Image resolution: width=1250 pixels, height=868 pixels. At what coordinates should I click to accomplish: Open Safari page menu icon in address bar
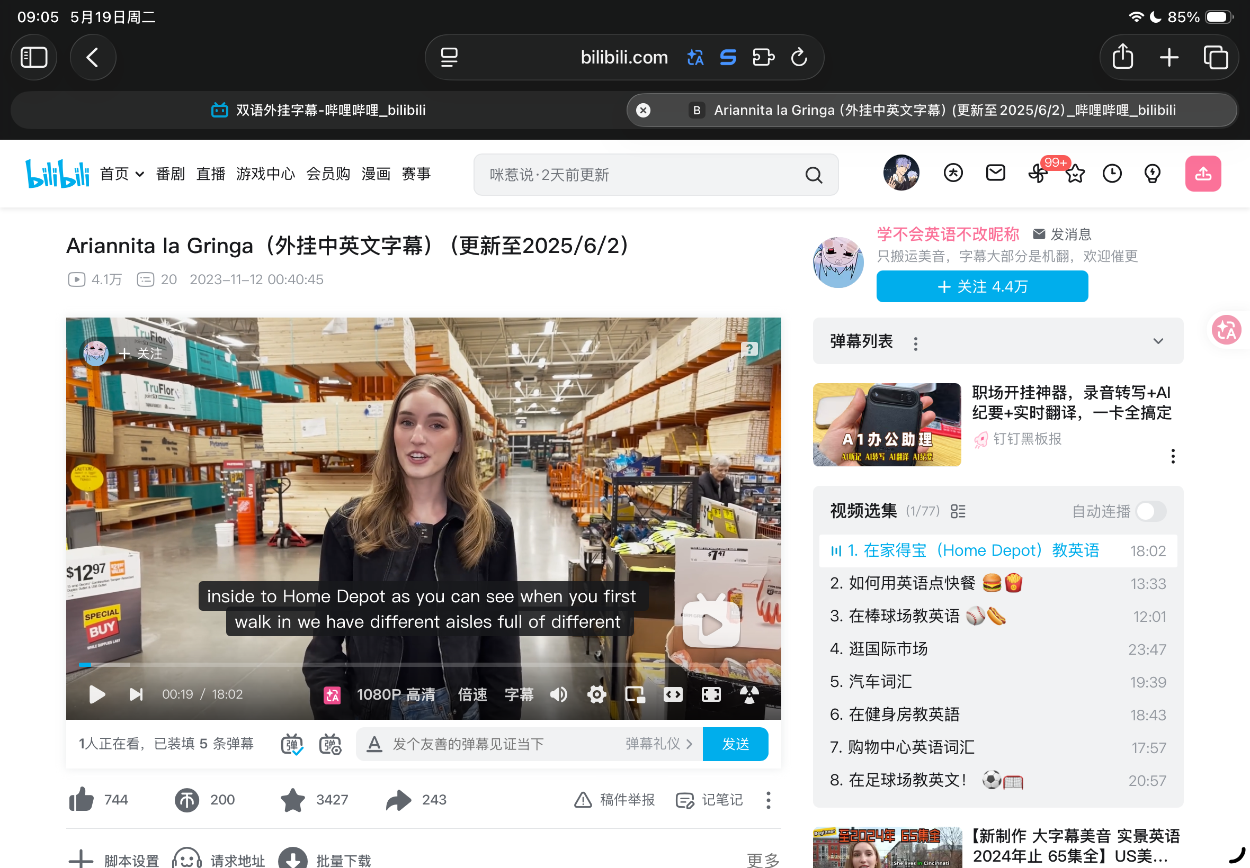point(449,57)
